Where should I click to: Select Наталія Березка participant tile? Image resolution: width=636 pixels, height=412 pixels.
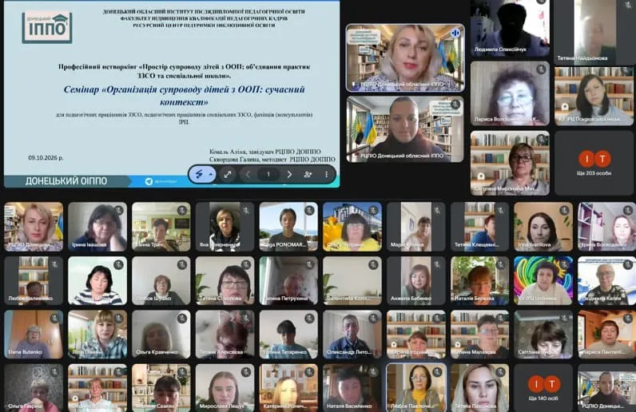[479, 280]
